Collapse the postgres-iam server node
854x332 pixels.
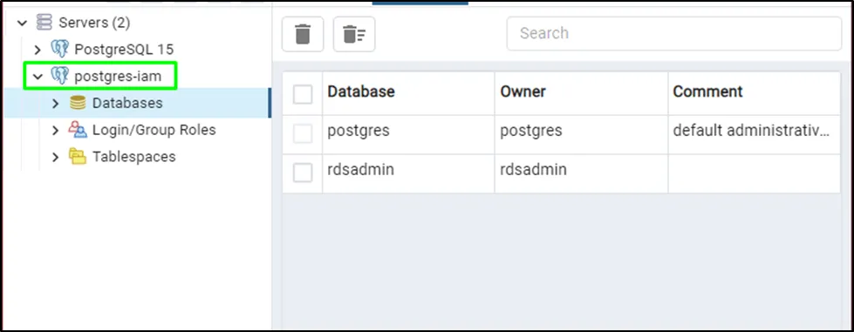(x=38, y=77)
